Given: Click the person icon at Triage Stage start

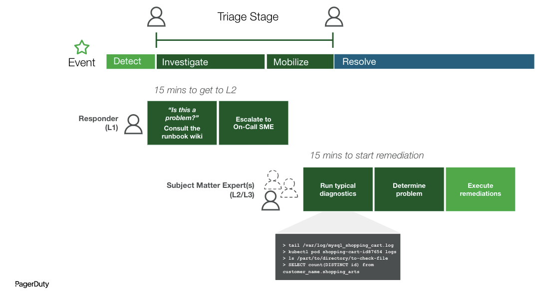Looking at the screenshot, I should point(156,16).
